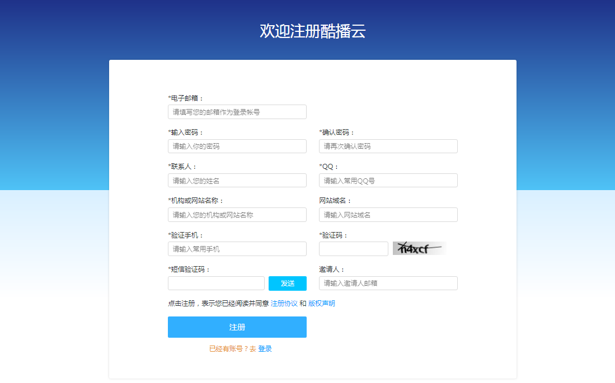Open the 版权声明 copyright statement link
The height and width of the screenshot is (383, 615).
[322, 304]
